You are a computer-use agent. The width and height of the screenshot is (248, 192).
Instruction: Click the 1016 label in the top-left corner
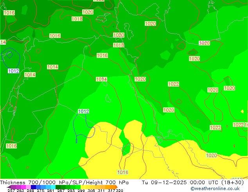(x=9, y=13)
